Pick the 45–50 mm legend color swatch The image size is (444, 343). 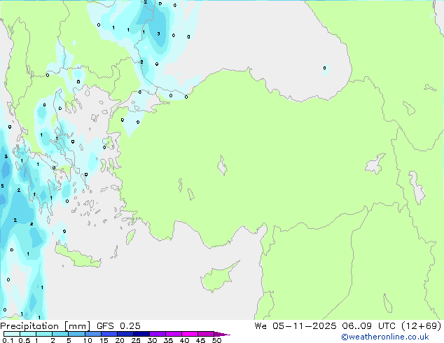206,334
